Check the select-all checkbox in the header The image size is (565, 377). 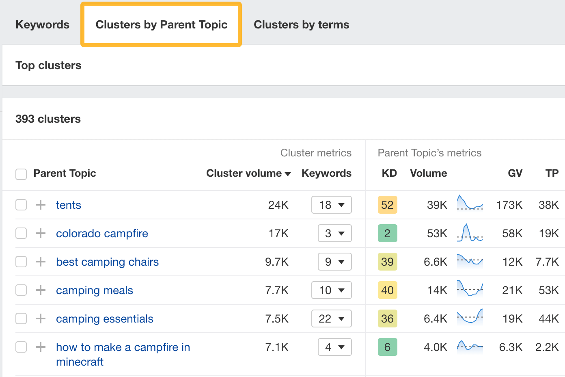(x=21, y=174)
